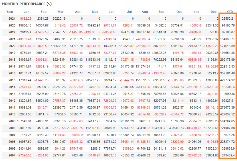
Task: Click the YTD column header
Action: coord(230,12)
